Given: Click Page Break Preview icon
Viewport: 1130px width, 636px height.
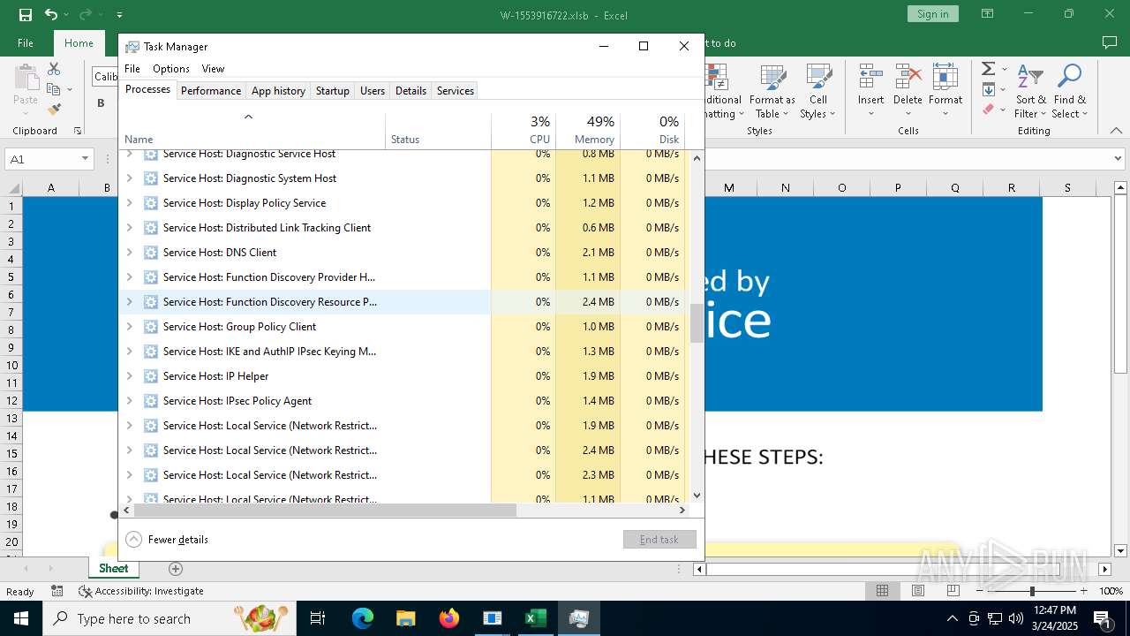Looking at the screenshot, I should [x=953, y=591].
